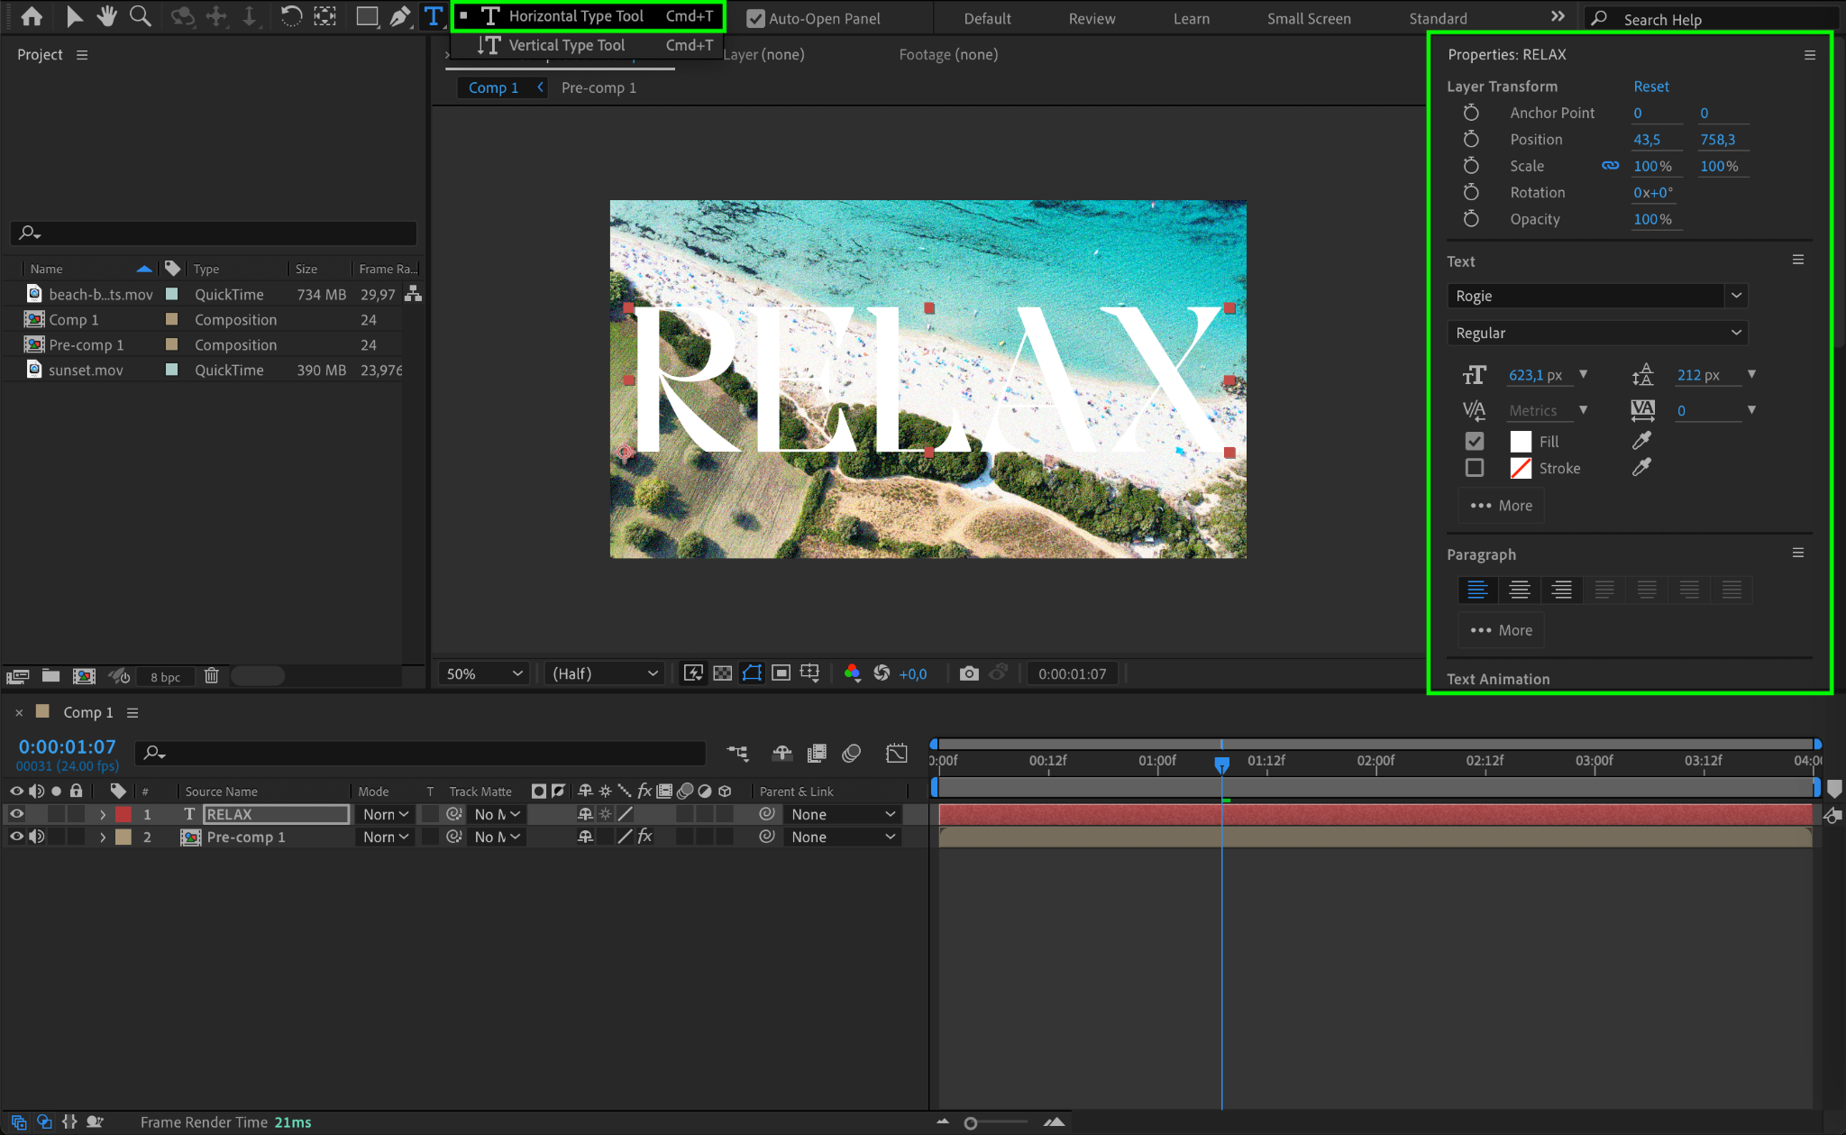
Task: Select the Hand tool
Action: 107,16
